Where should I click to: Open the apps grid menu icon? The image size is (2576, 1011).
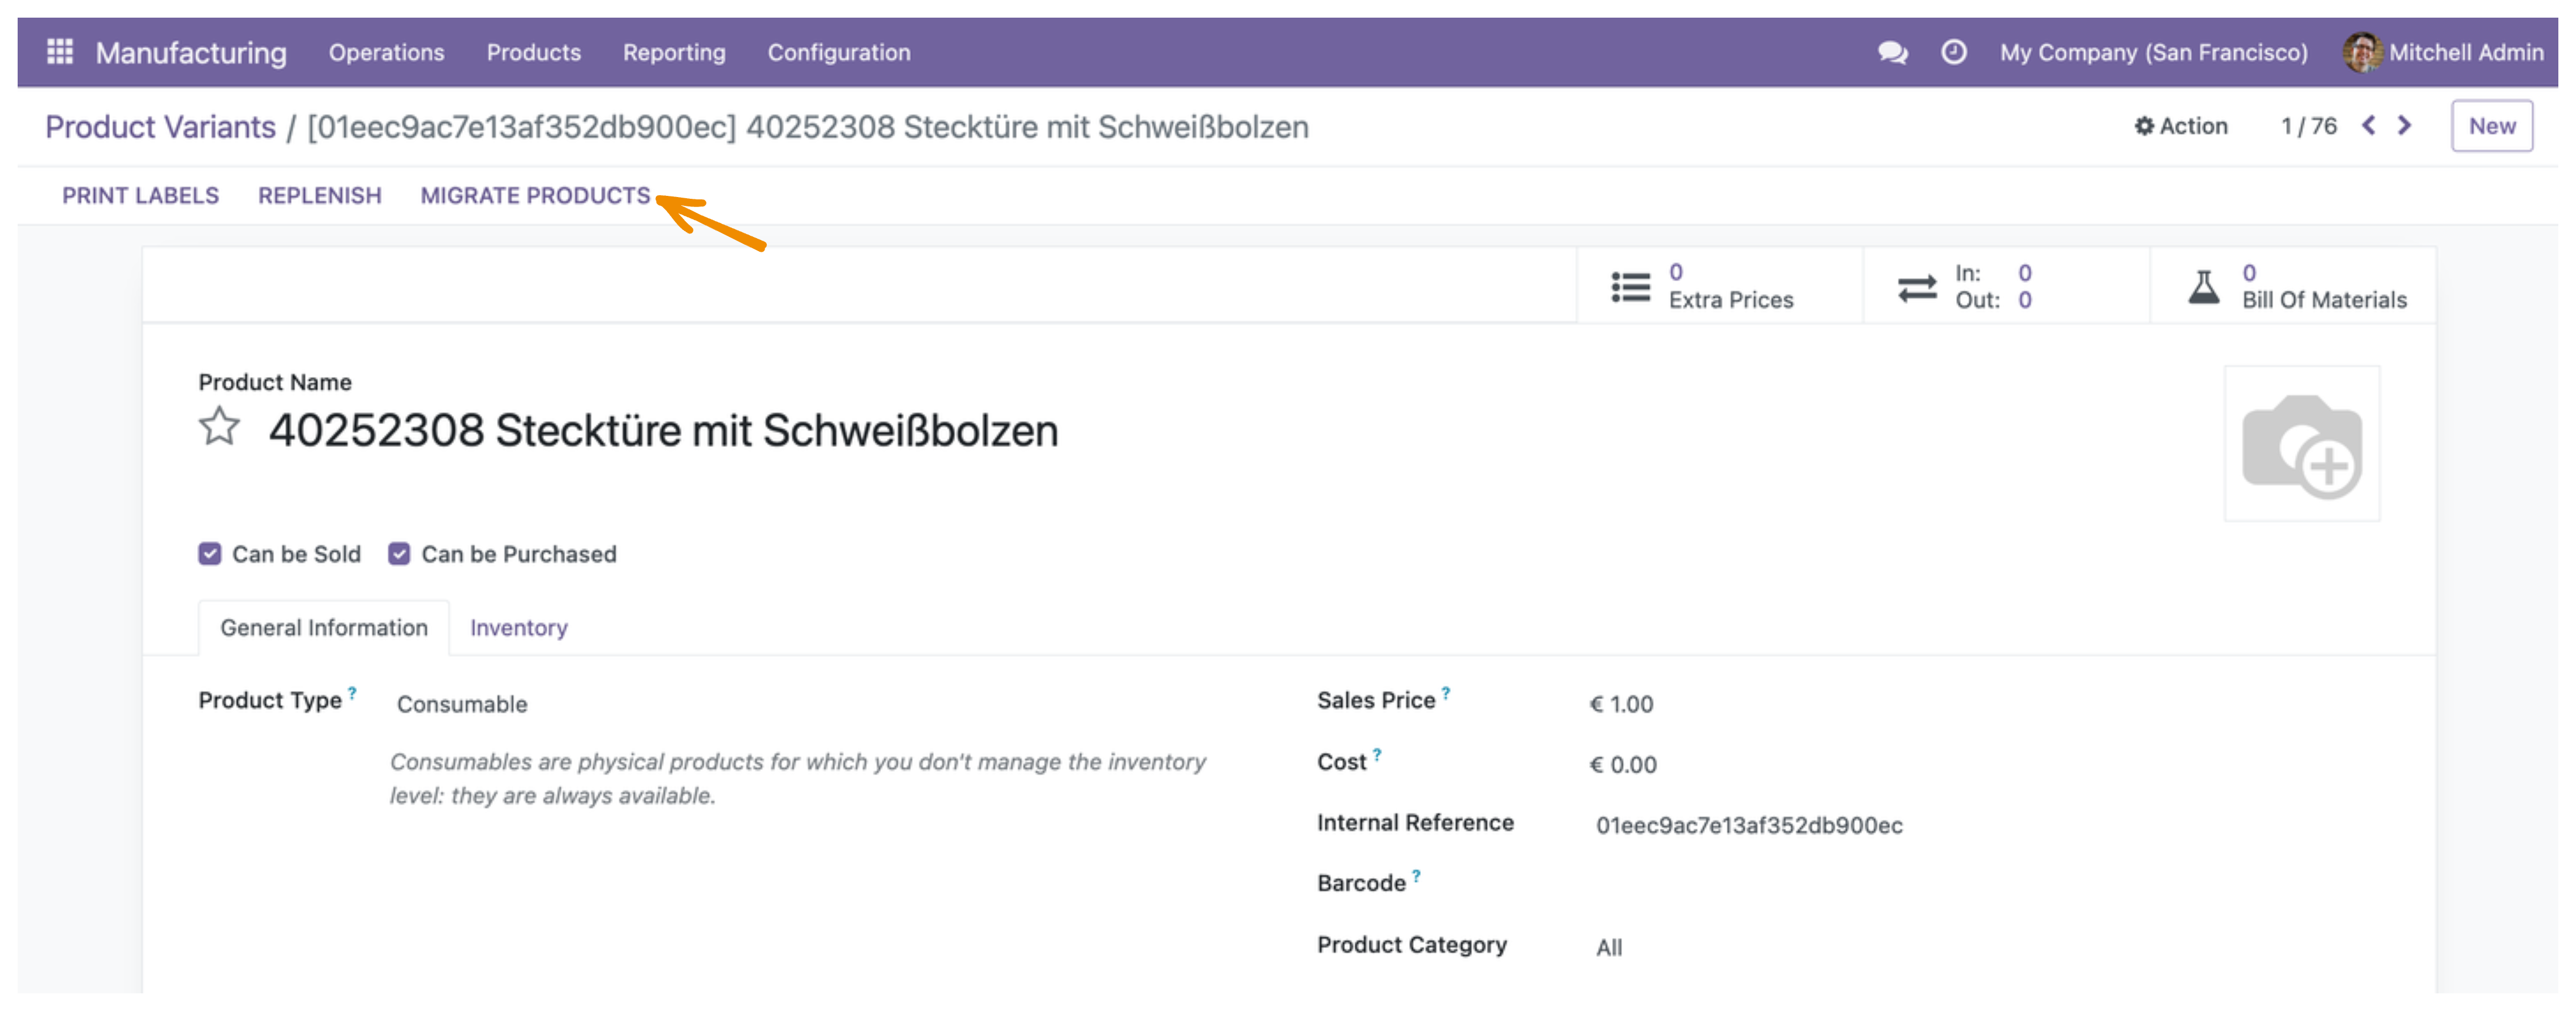tap(60, 52)
